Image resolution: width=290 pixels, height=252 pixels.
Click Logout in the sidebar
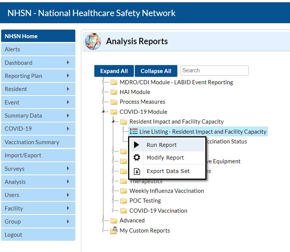[38, 235]
